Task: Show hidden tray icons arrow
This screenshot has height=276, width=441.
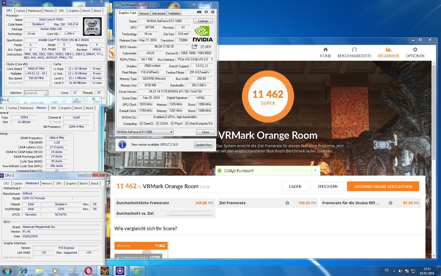Action: (x=394, y=271)
